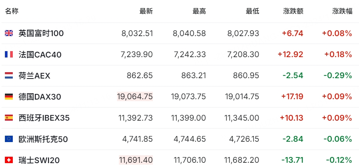Sort by 最新 column header
The image size is (359, 168).
click(x=146, y=11)
